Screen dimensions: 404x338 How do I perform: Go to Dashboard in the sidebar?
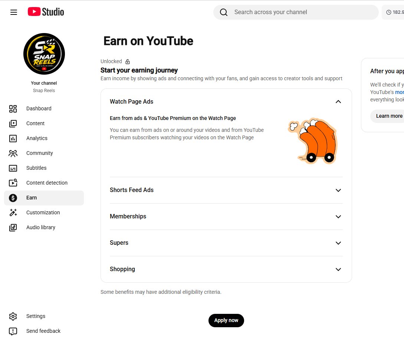click(44, 108)
